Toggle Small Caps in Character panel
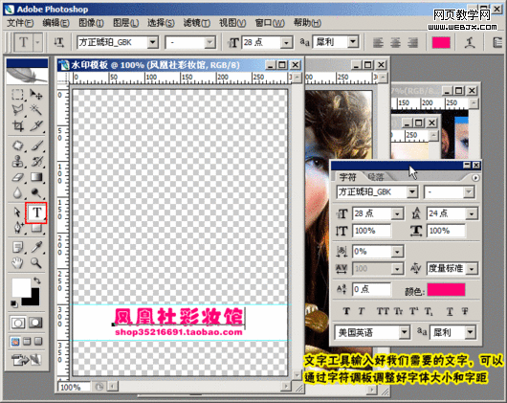Viewport: 507px width, 403px height. point(398,311)
